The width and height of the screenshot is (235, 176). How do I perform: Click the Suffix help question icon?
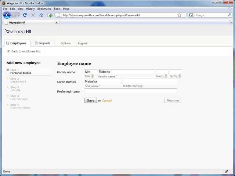180,76
